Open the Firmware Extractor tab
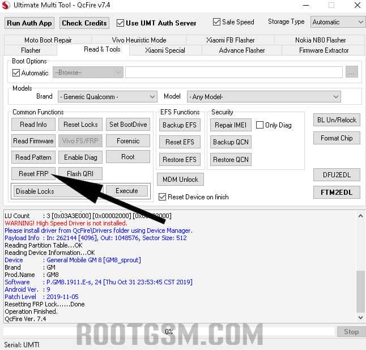This screenshot has height=350, width=366. (x=324, y=50)
